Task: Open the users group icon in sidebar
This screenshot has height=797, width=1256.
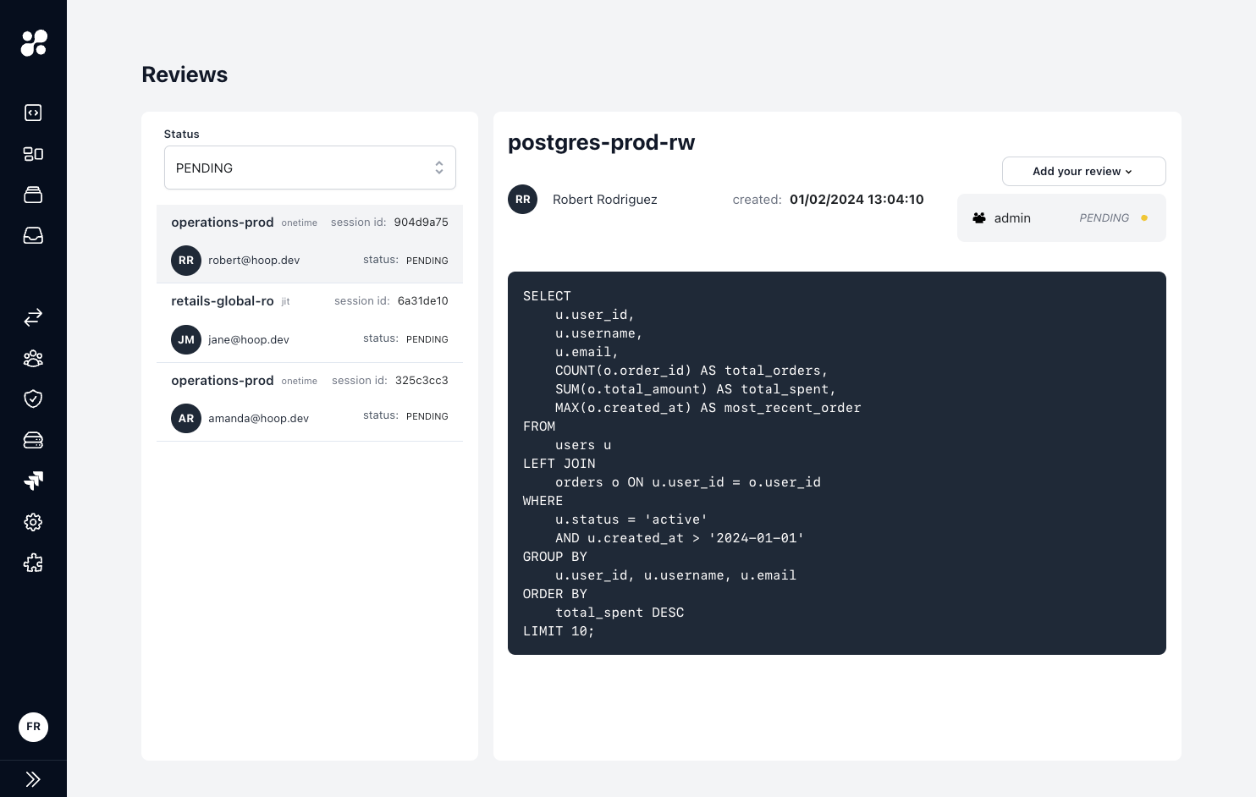Action: pyautogui.click(x=33, y=359)
